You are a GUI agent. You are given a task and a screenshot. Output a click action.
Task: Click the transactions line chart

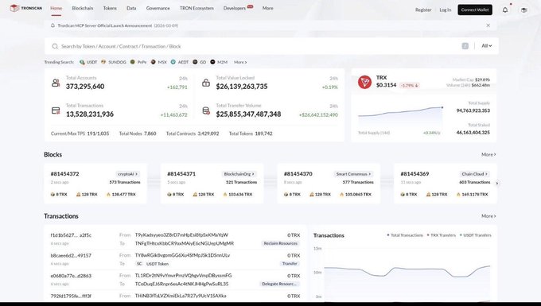click(407, 272)
